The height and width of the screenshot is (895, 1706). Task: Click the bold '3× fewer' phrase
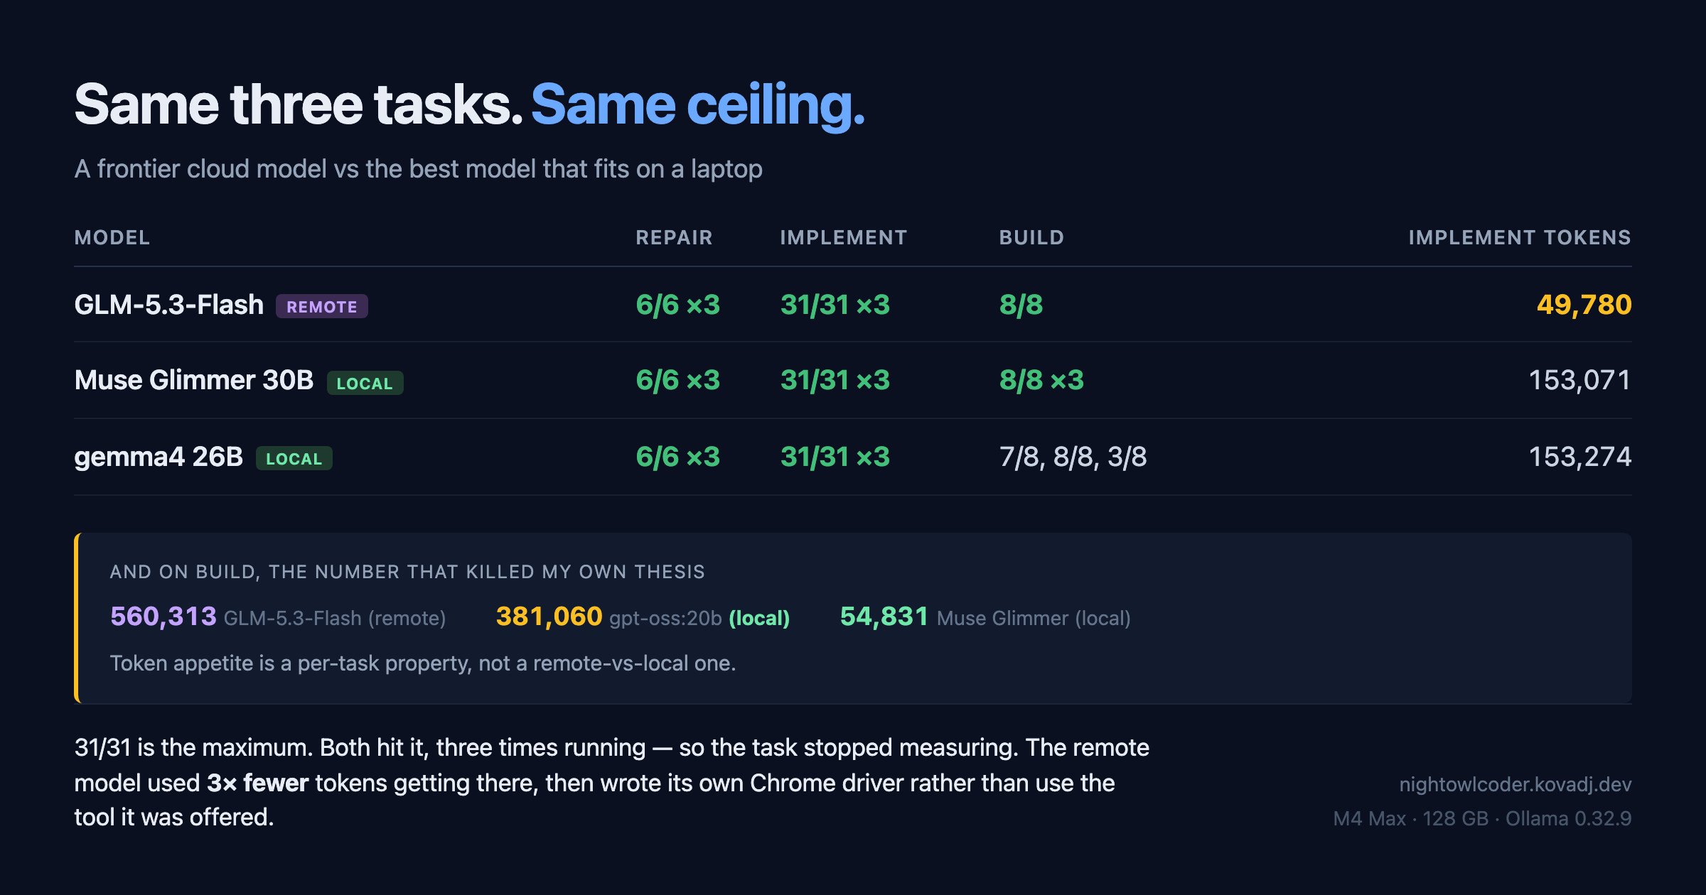pos(257,783)
